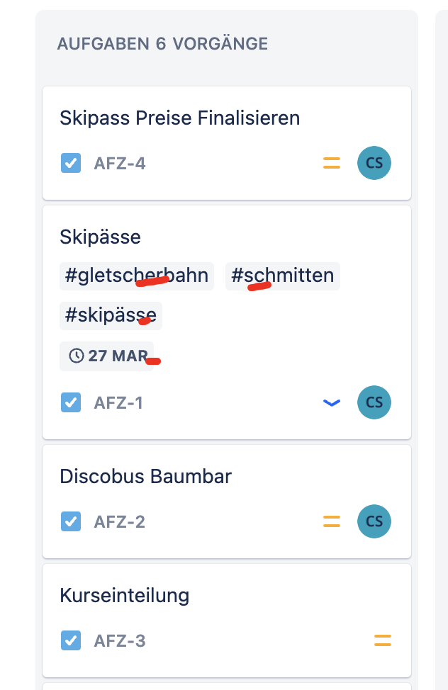Click the task type checkbox on AFZ-1

click(71, 402)
